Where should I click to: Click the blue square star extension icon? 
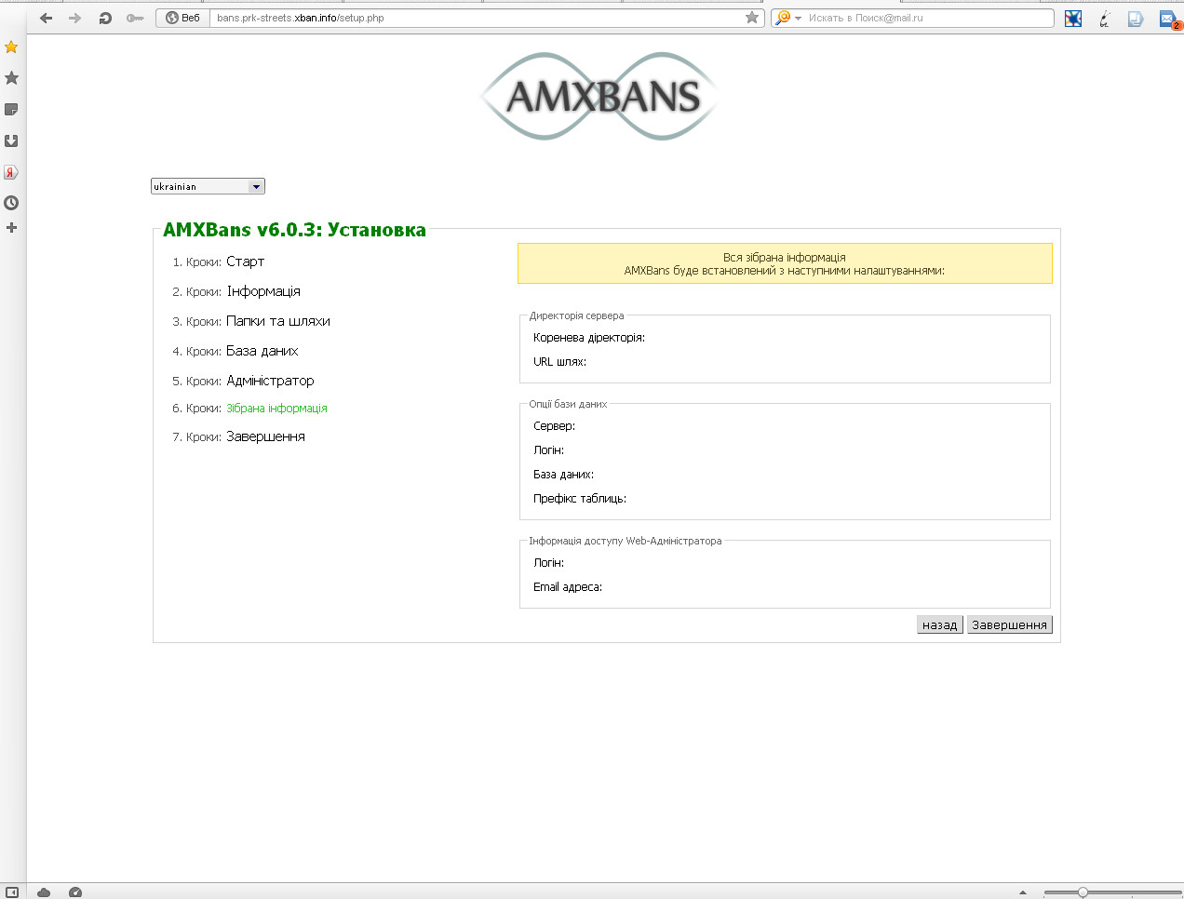coord(1073,18)
